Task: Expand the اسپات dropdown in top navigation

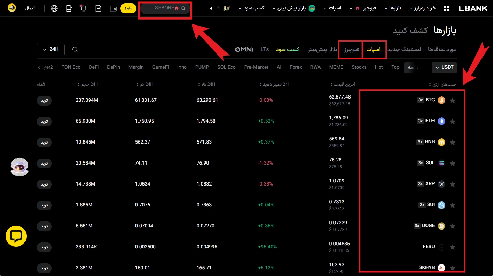Action: click(332, 8)
